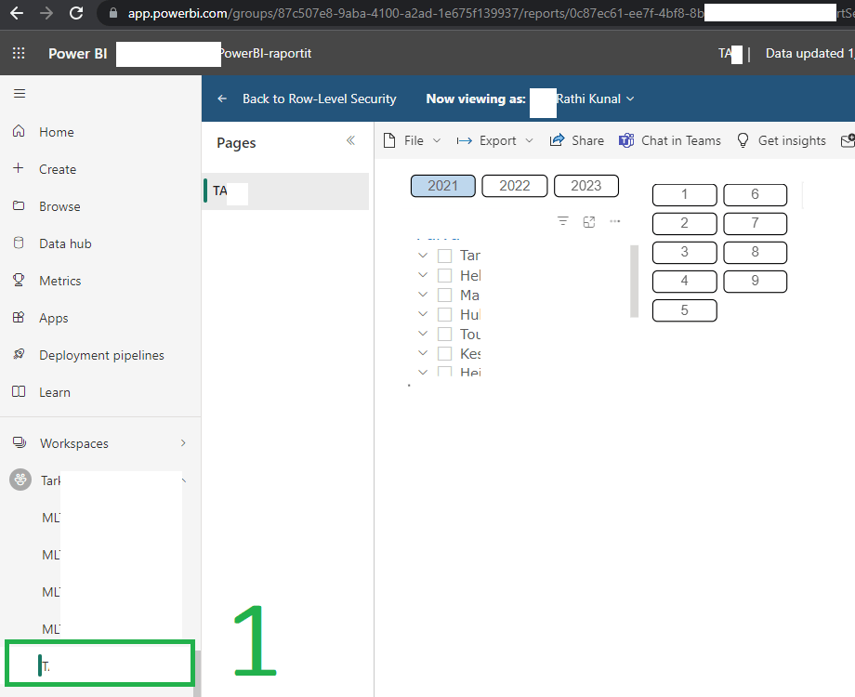Open the Export dropdown menu

point(493,140)
